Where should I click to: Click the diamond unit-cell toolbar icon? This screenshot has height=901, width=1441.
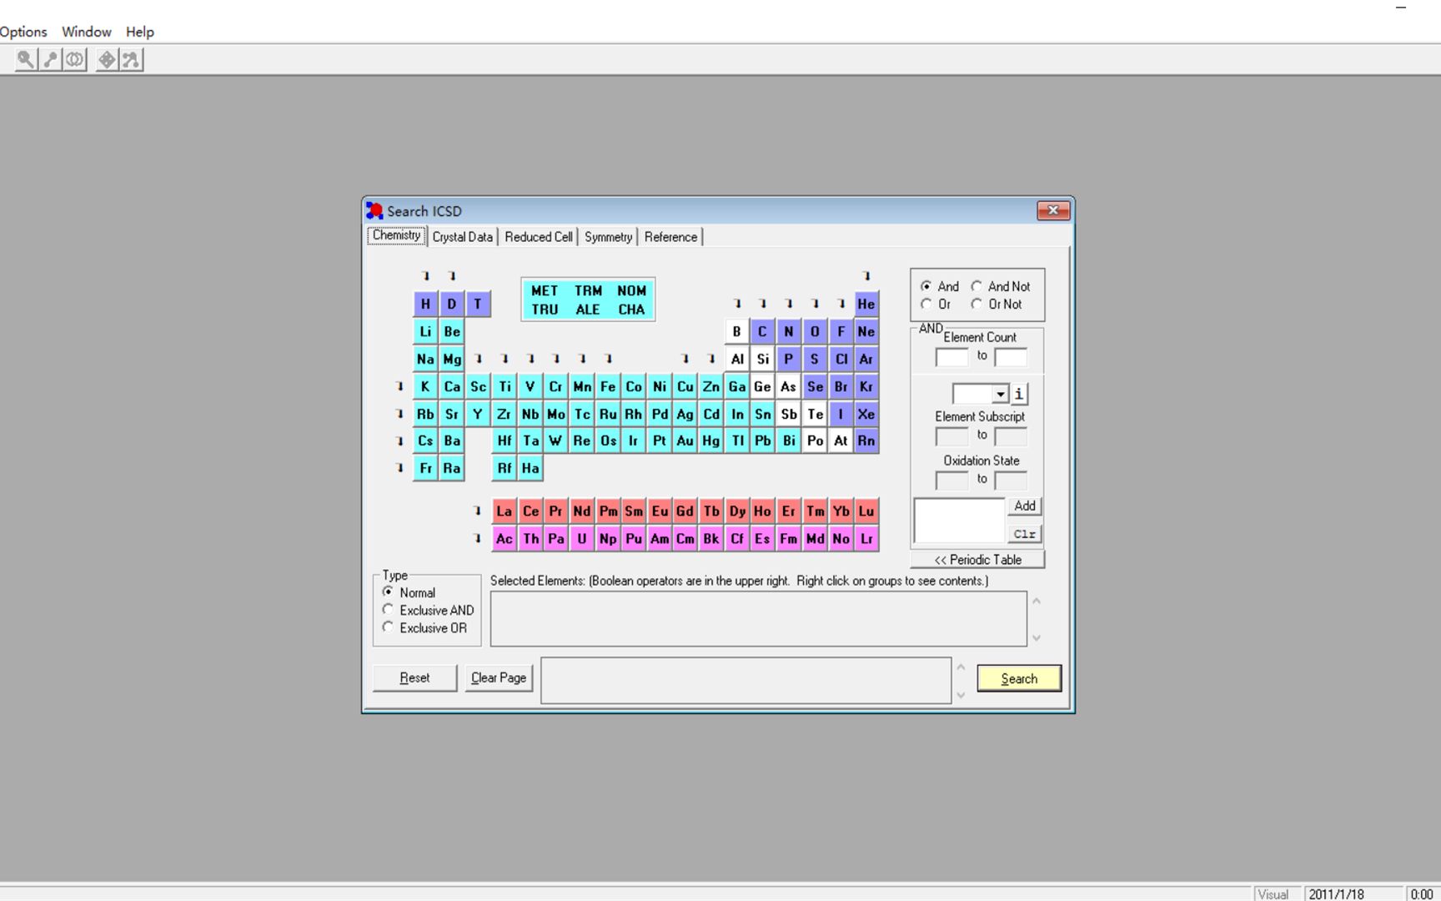tap(107, 60)
